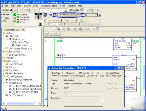Select MainRoutine in the tree
The image size is (146, 111).
coord(21,45)
